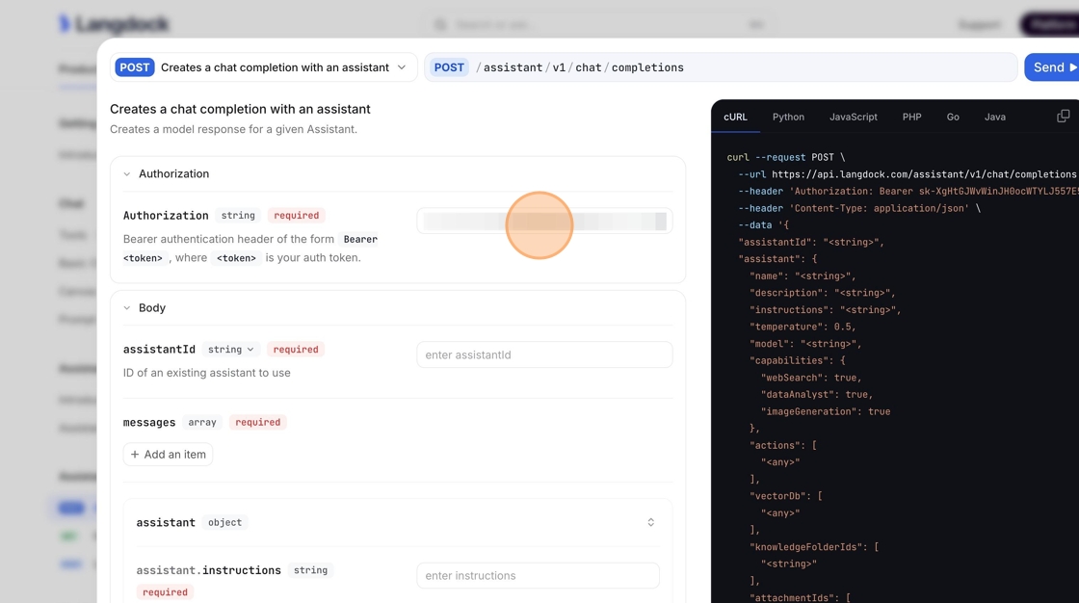
Task: Copy the cURL code snippet
Action: (x=1063, y=117)
